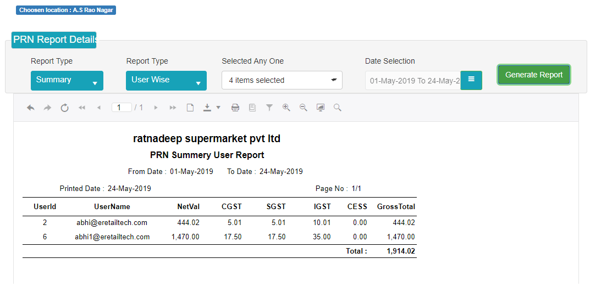Click the date range text field

pyautogui.click(x=413, y=81)
